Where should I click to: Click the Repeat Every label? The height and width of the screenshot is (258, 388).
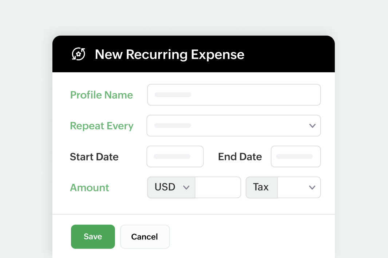click(102, 126)
